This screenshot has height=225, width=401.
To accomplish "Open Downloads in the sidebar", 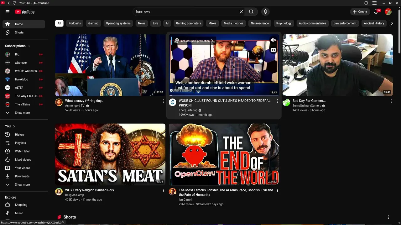I will pos(24,176).
